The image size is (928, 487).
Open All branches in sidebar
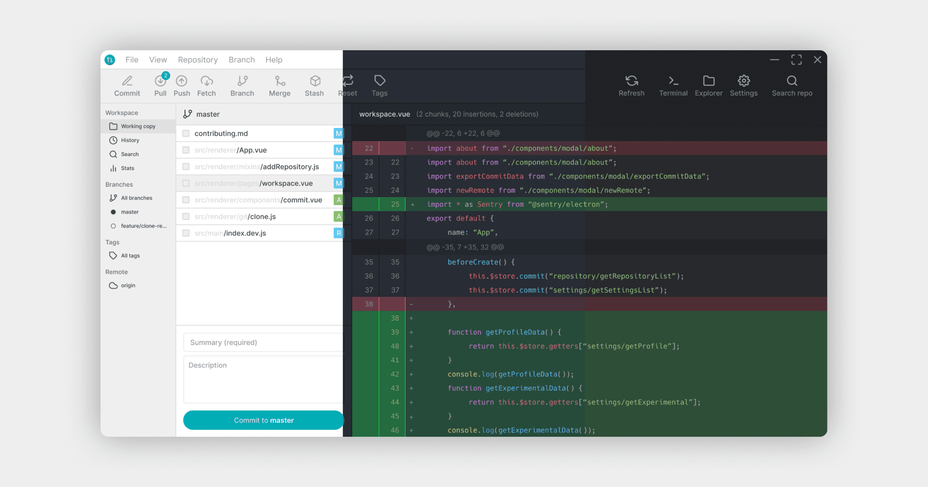click(x=136, y=198)
